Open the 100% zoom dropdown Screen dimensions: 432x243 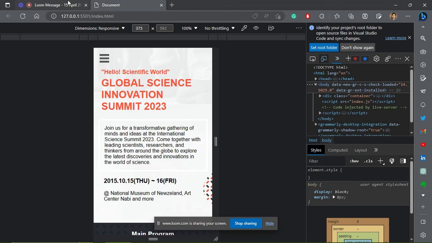[189, 28]
